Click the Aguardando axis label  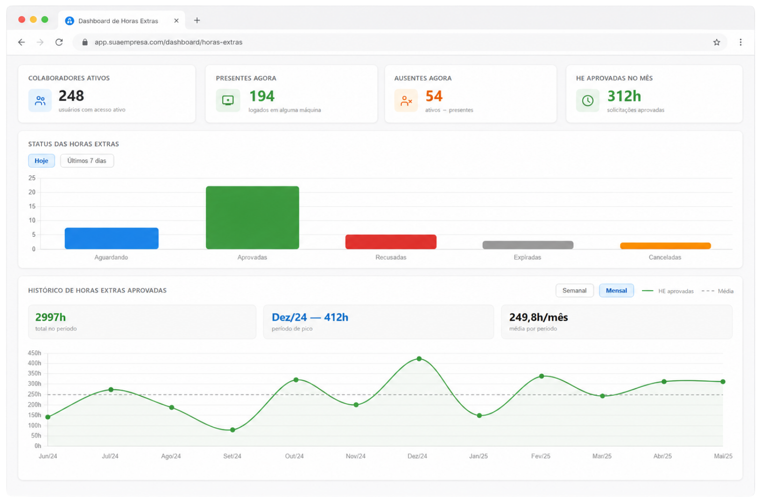pyautogui.click(x=111, y=258)
